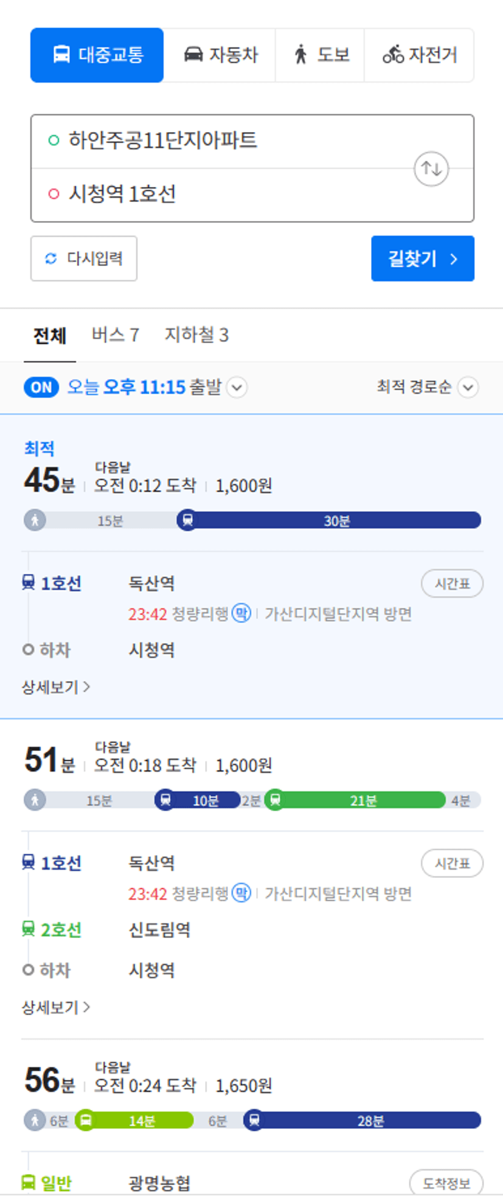Select 대중교통 transport mode
503x1199 pixels.
97,55
